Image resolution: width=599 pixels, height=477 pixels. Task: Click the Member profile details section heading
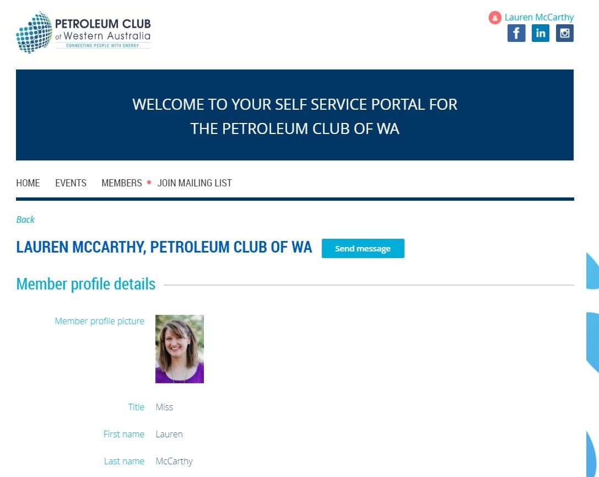pos(86,285)
